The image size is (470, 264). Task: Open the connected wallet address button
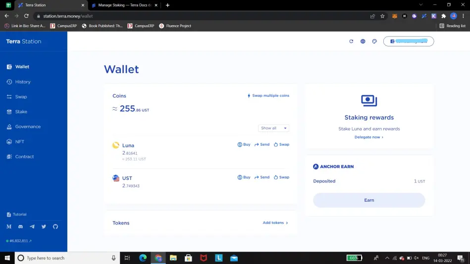(409, 42)
